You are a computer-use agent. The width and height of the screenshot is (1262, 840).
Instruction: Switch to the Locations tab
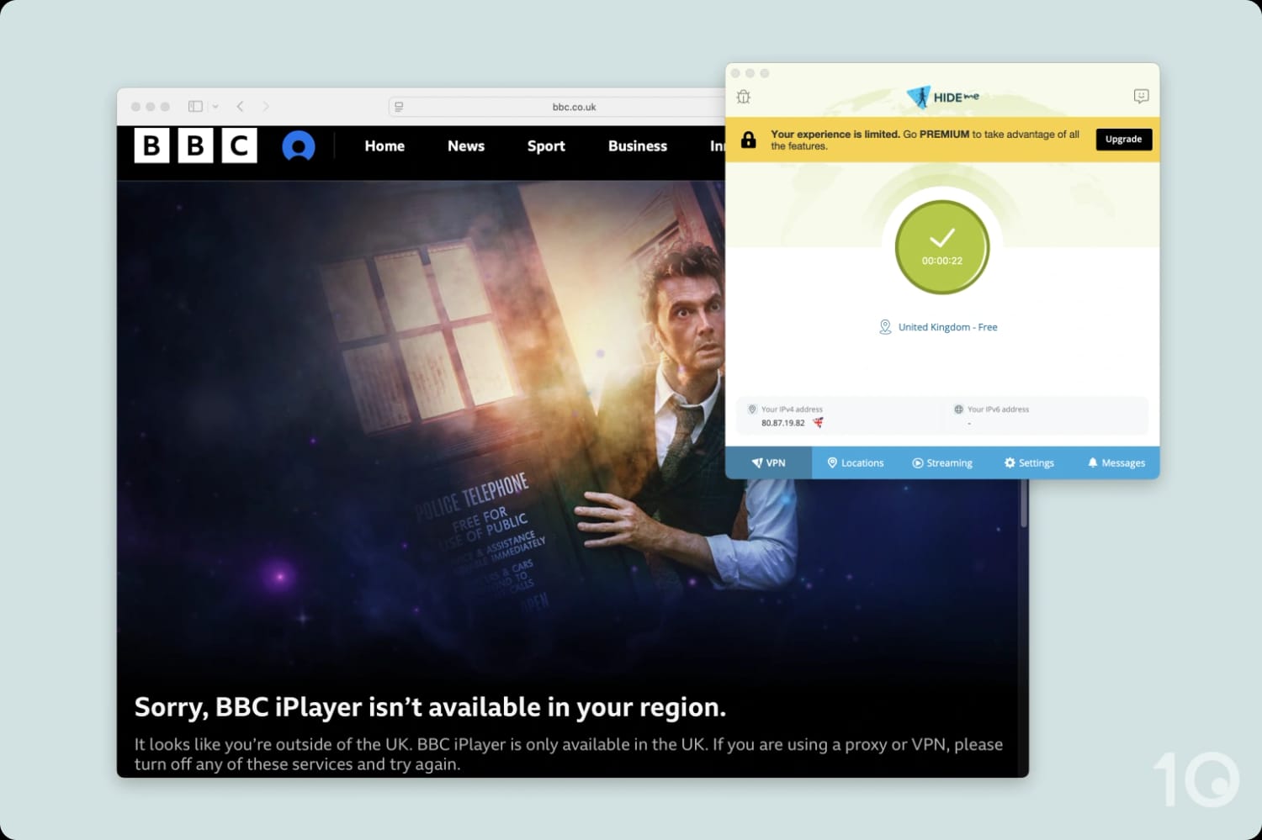855,462
